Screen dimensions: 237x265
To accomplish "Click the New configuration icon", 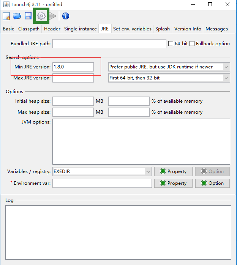I will (6, 16).
